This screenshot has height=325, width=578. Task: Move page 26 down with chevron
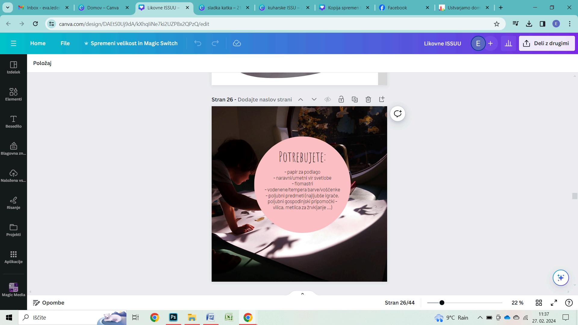tap(314, 99)
